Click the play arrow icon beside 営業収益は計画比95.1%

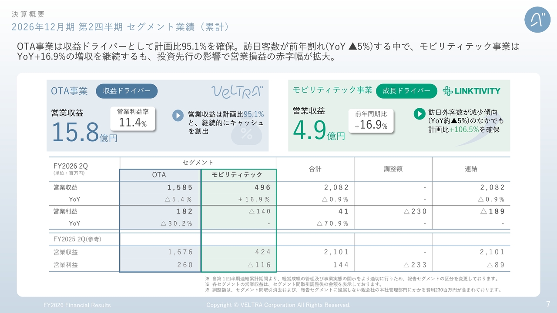pos(178,115)
